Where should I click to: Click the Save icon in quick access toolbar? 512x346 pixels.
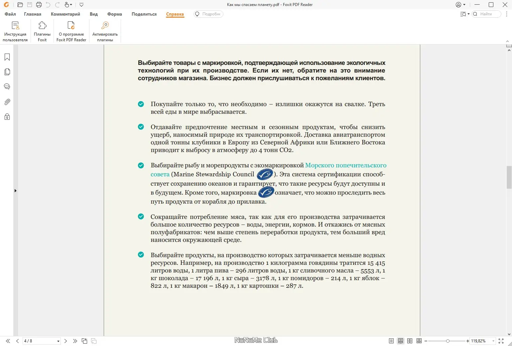[30, 5]
